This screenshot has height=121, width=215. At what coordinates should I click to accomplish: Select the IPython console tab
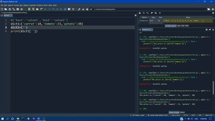[174, 113]
